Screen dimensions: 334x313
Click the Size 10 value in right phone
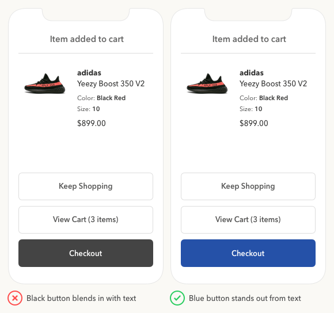point(259,109)
